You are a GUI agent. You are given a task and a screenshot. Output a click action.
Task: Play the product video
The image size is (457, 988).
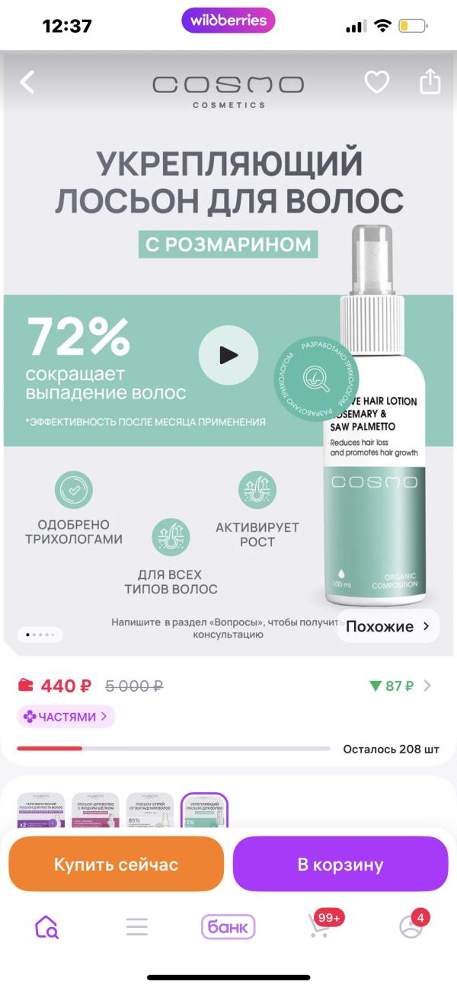[x=228, y=354]
